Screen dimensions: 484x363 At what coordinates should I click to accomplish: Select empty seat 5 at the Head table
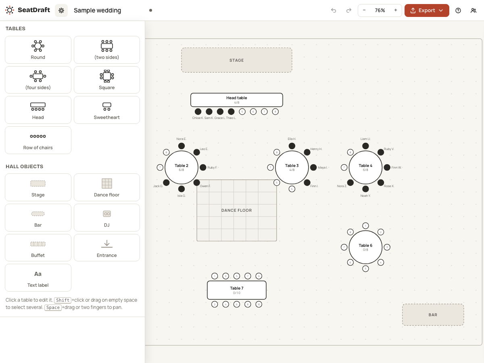click(x=242, y=112)
